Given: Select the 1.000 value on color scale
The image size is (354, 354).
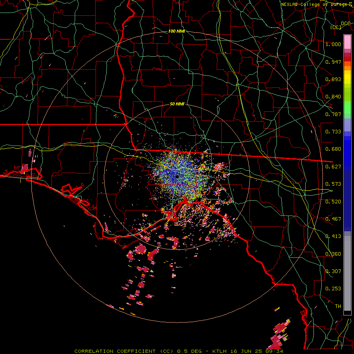Looking at the screenshot, I should pyautogui.click(x=333, y=44).
